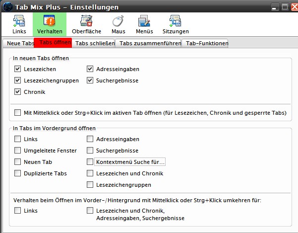Enable the Umgeleitete Fenster checkbox
Image resolution: width=298 pixels, height=233 pixels.
pos(18,151)
